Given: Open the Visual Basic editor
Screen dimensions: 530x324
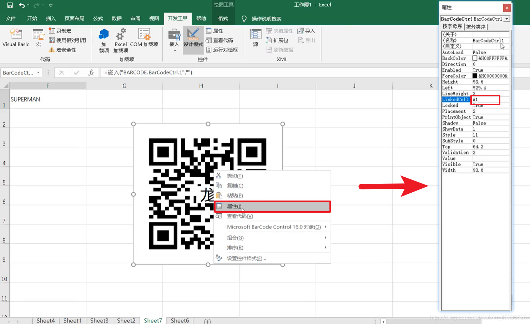Looking at the screenshot, I should pyautogui.click(x=16, y=38).
